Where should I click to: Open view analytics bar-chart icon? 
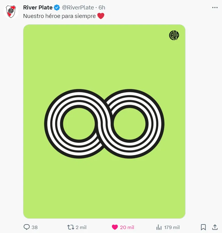coord(159,227)
